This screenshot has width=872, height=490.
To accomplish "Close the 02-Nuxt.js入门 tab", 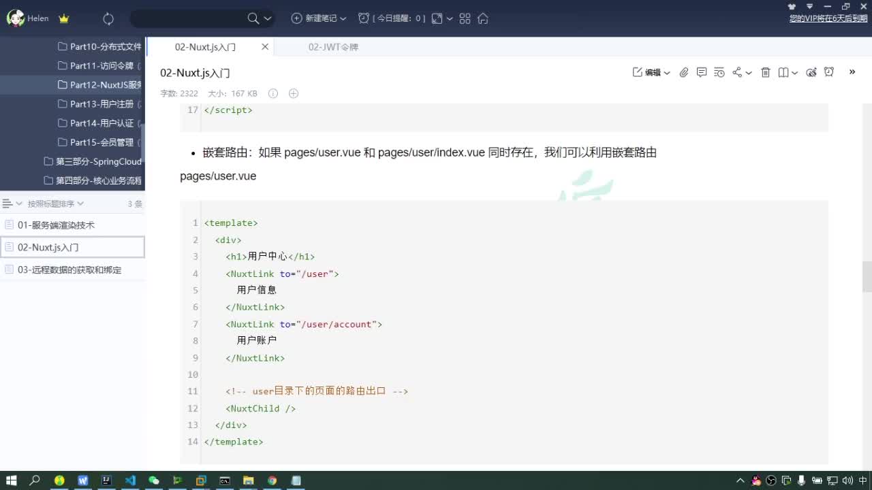I will pos(265,47).
